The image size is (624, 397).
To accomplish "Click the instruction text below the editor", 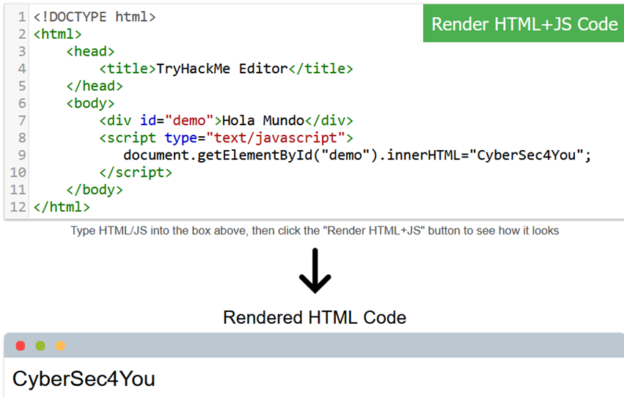I will (x=315, y=231).
